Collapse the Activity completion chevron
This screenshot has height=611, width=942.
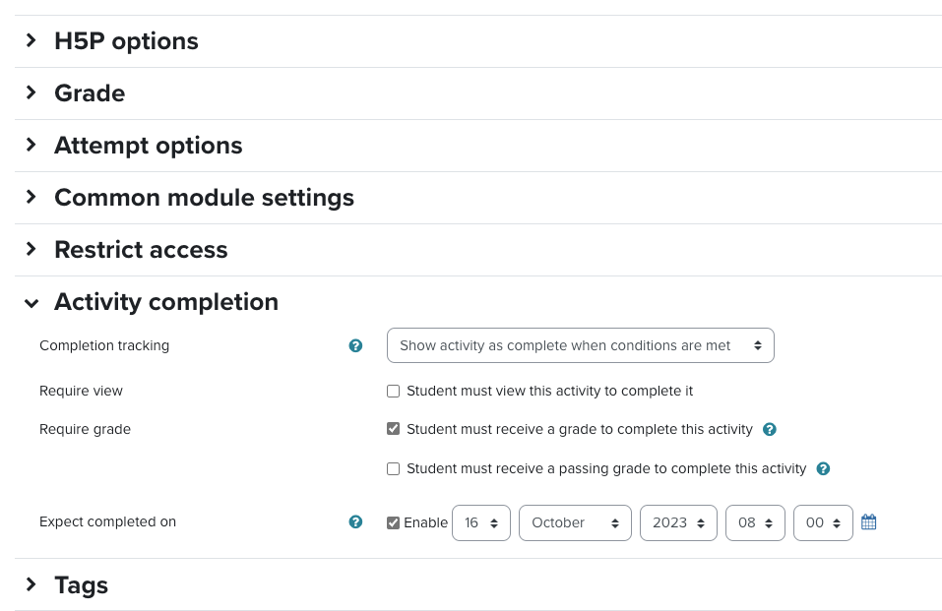coord(31,303)
